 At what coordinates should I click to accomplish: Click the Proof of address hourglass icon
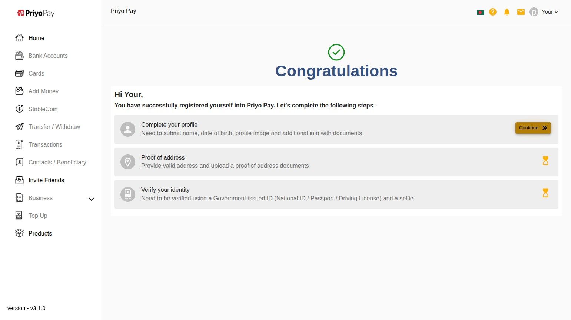coord(545,161)
